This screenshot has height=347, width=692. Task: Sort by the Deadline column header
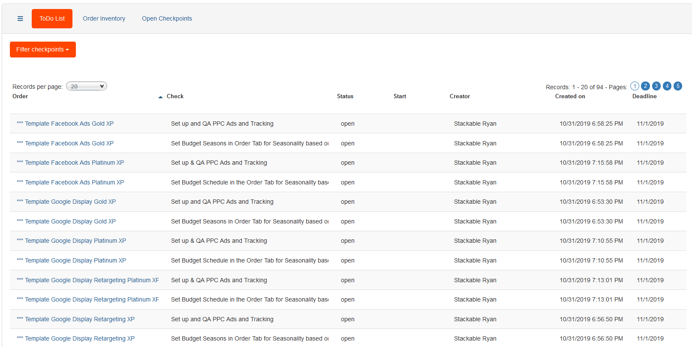point(644,96)
